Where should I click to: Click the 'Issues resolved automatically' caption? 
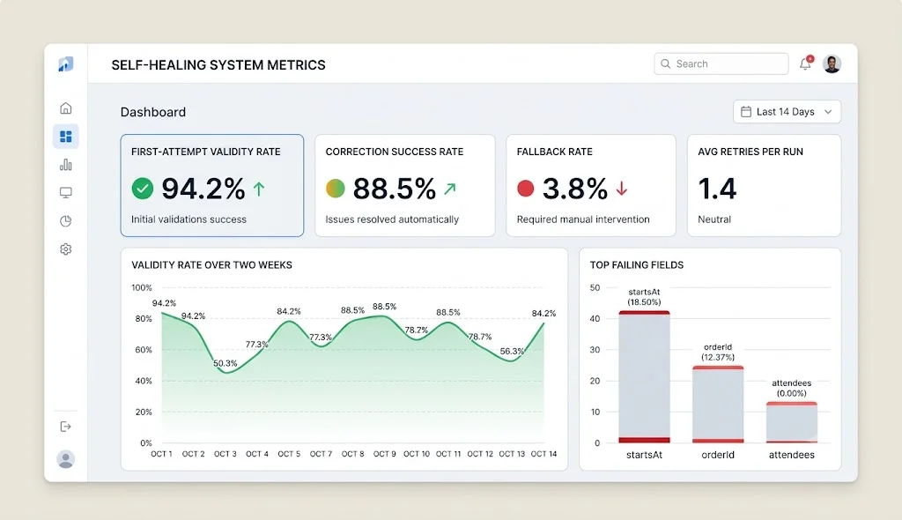tap(392, 219)
